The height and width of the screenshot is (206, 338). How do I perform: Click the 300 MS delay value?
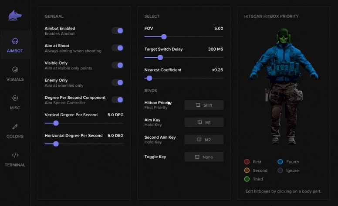(216, 49)
